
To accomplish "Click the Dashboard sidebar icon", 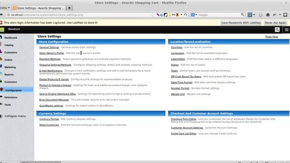I will pos(1,37).
